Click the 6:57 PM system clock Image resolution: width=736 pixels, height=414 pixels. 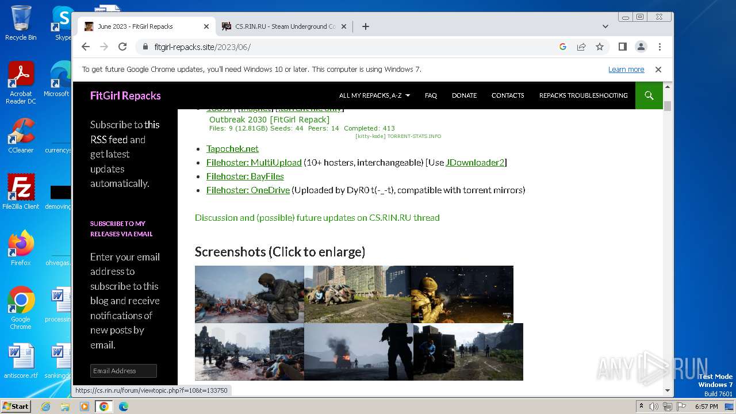coord(706,407)
